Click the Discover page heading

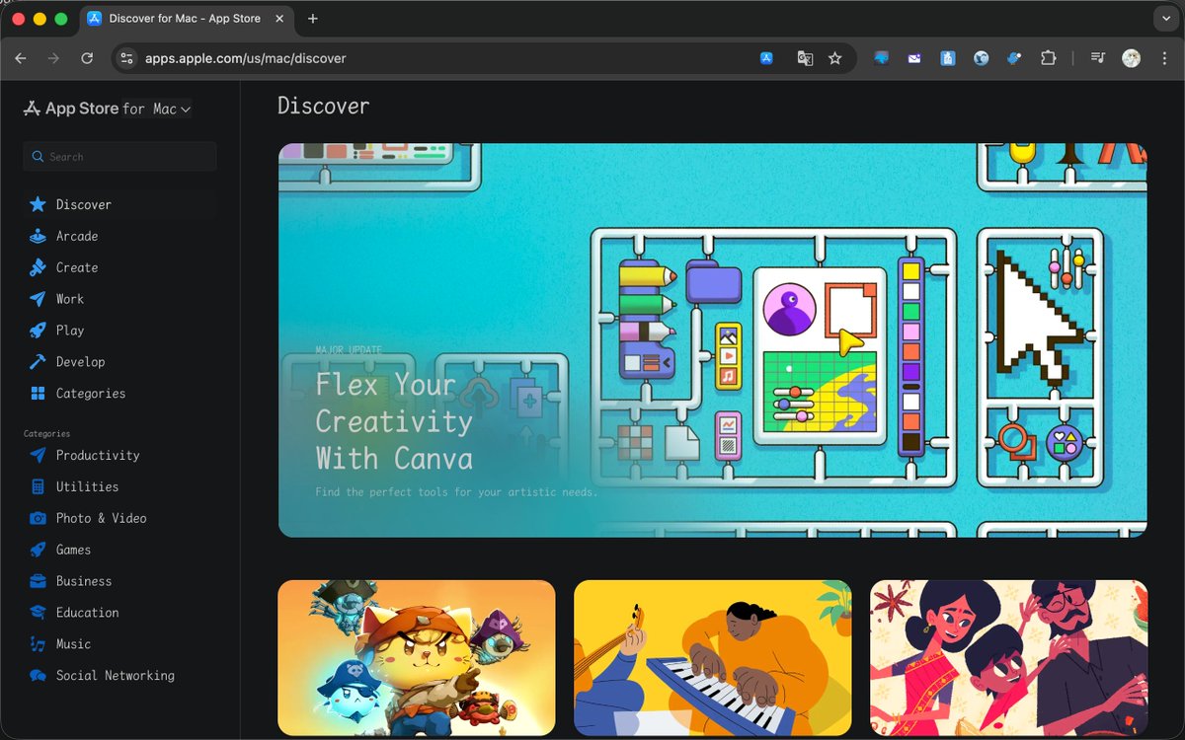[324, 107]
